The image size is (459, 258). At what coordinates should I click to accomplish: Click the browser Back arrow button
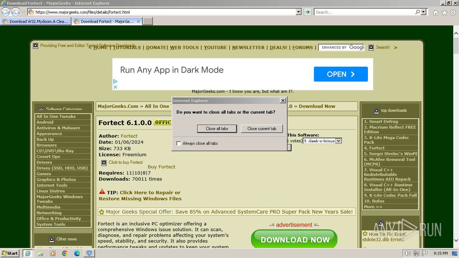coord(5,12)
